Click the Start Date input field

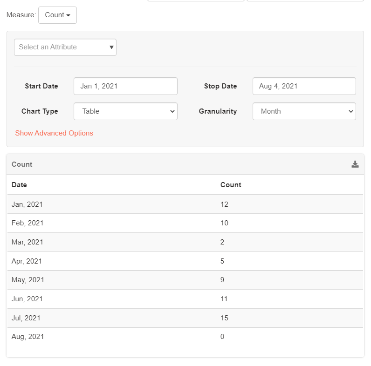tap(125, 86)
